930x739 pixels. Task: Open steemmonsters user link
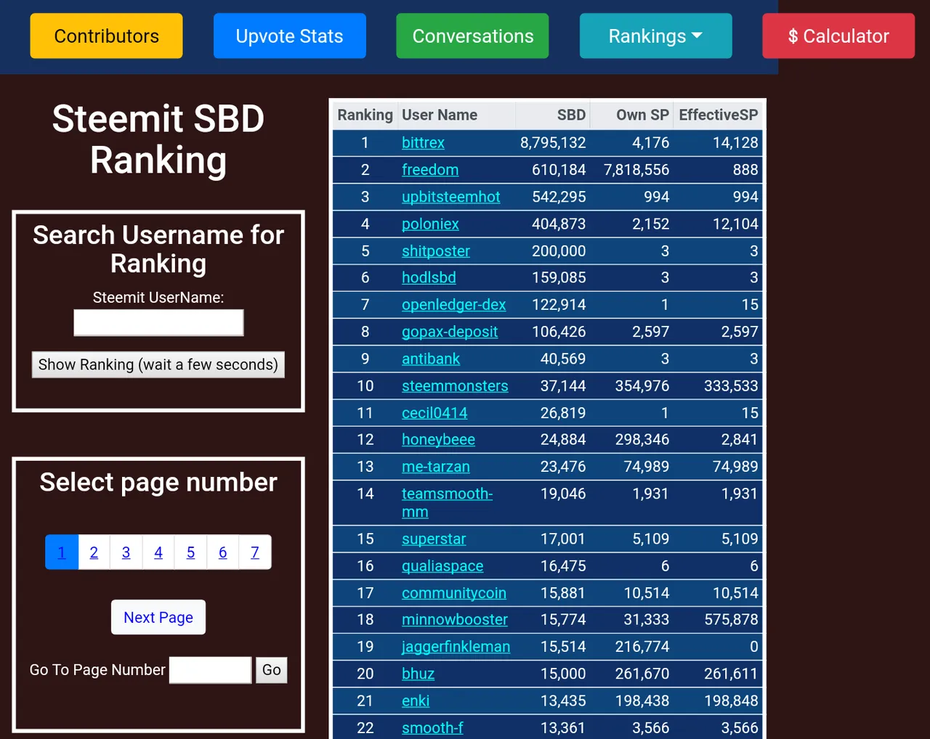(x=455, y=386)
